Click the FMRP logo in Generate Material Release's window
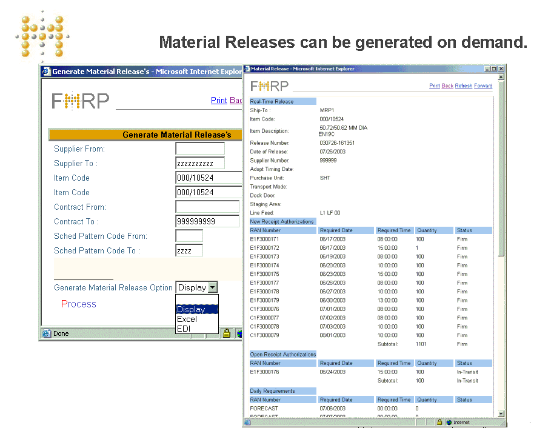 81,101
